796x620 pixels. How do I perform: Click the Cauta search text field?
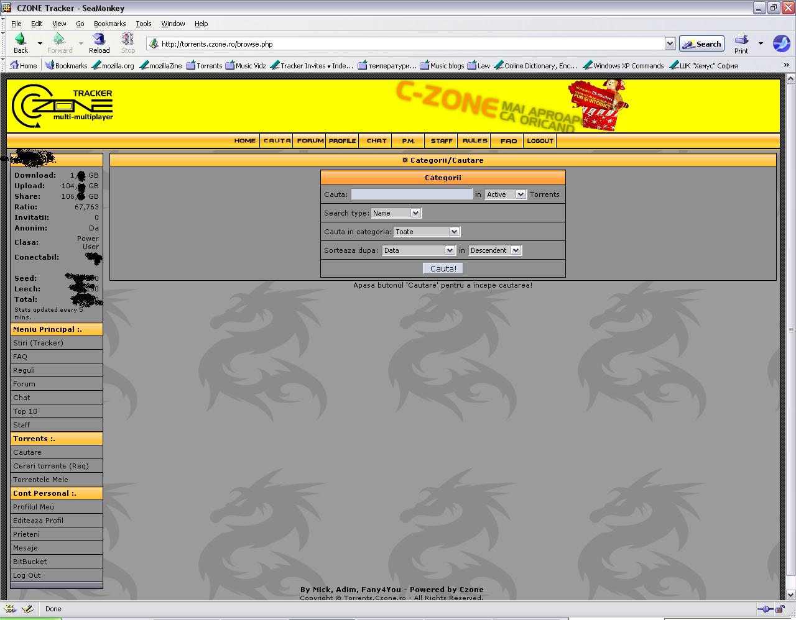tap(412, 194)
